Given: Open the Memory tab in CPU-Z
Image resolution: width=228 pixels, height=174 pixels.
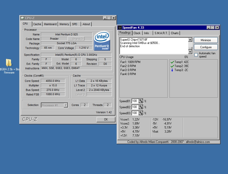Looking at the screenshot, I should pyautogui.click(x=64, y=24).
